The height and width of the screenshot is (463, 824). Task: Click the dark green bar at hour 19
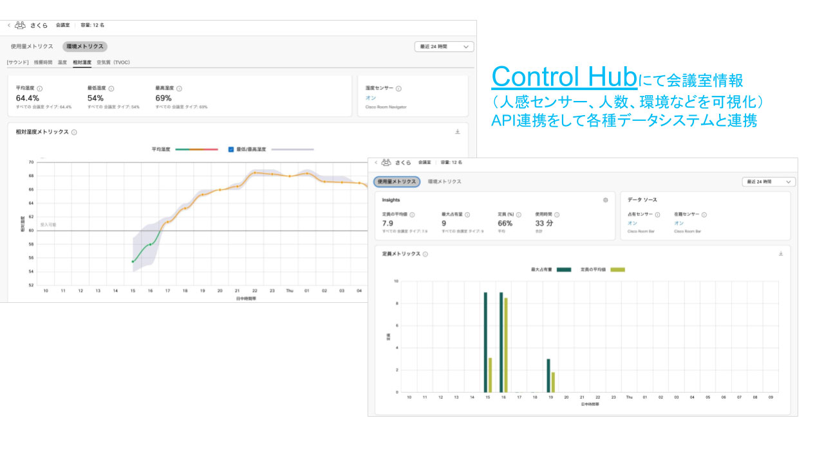tap(548, 376)
